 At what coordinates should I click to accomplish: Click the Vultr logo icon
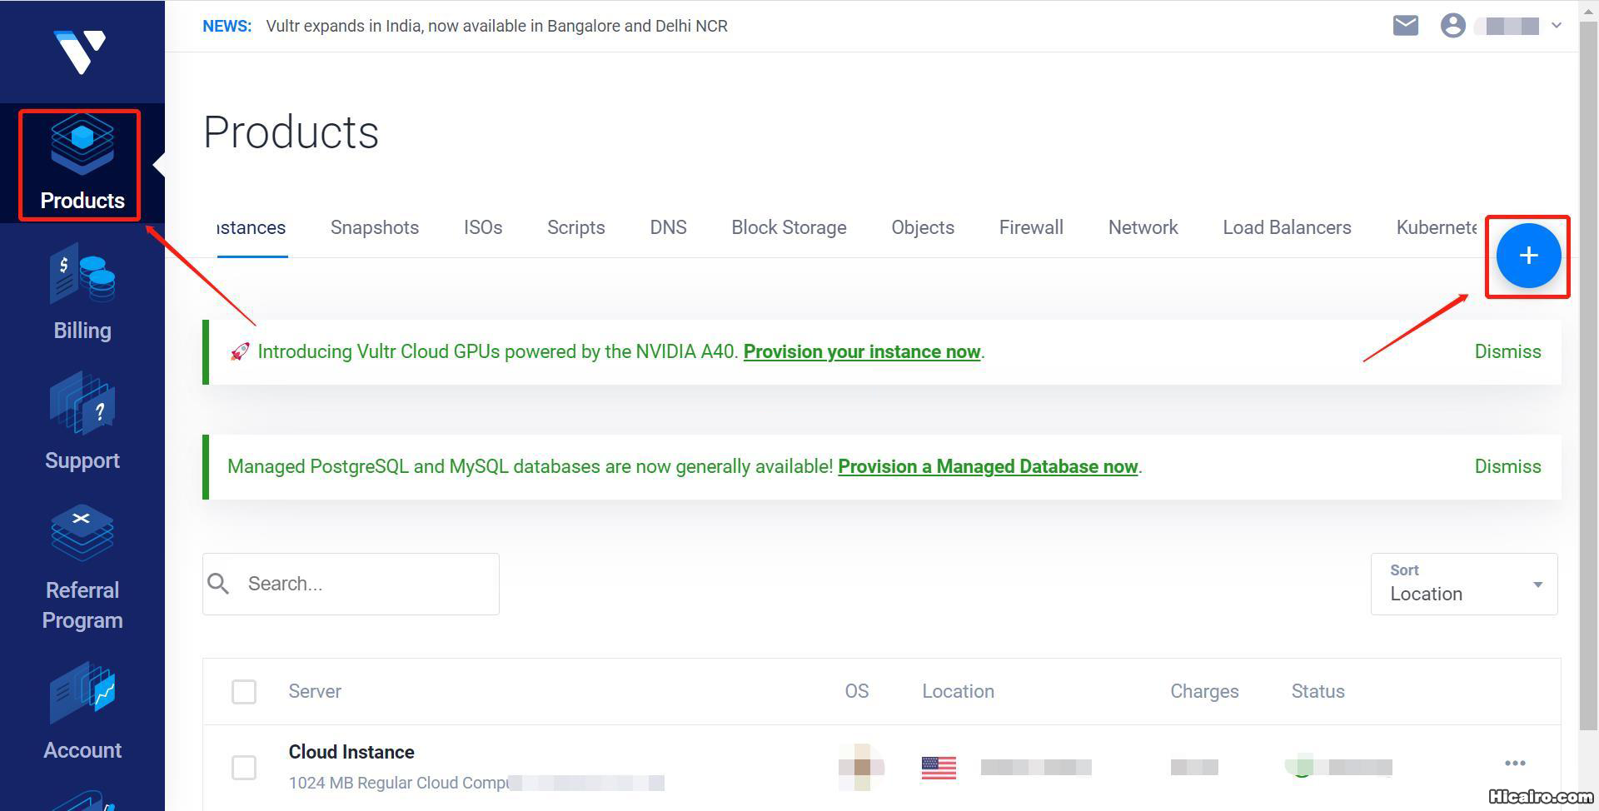tap(81, 51)
